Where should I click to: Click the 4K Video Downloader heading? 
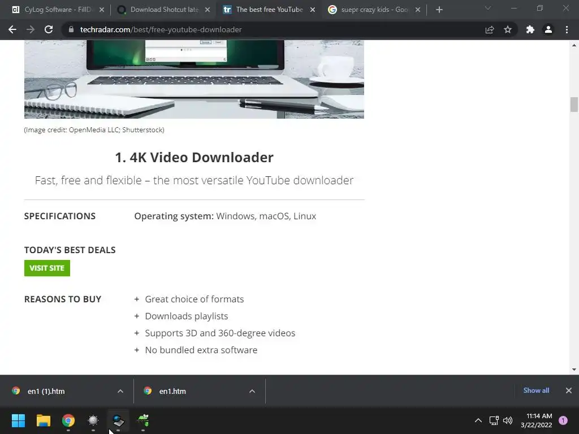tap(195, 157)
